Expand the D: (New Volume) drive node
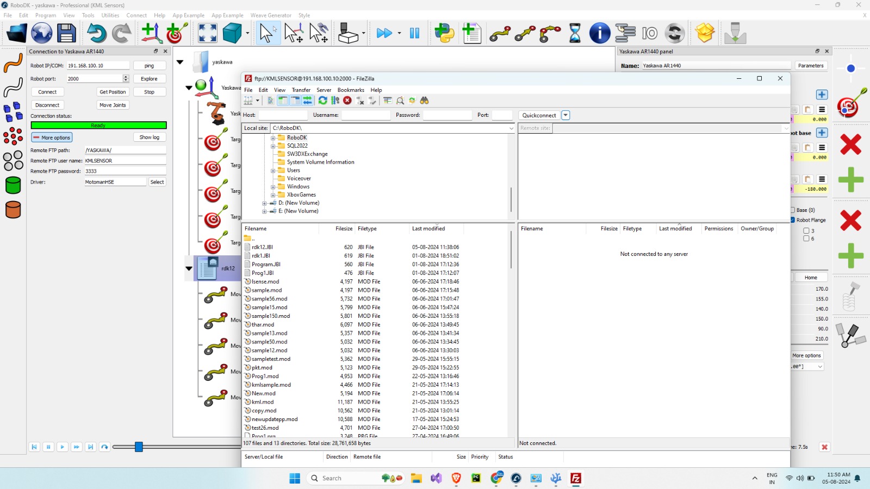The width and height of the screenshot is (870, 489). pyautogui.click(x=264, y=203)
